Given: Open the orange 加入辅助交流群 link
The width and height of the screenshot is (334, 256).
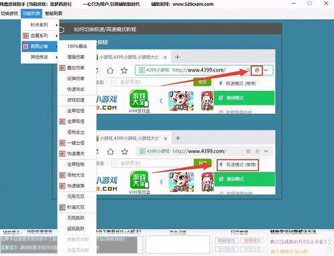Looking at the screenshot, I should 289,252.
